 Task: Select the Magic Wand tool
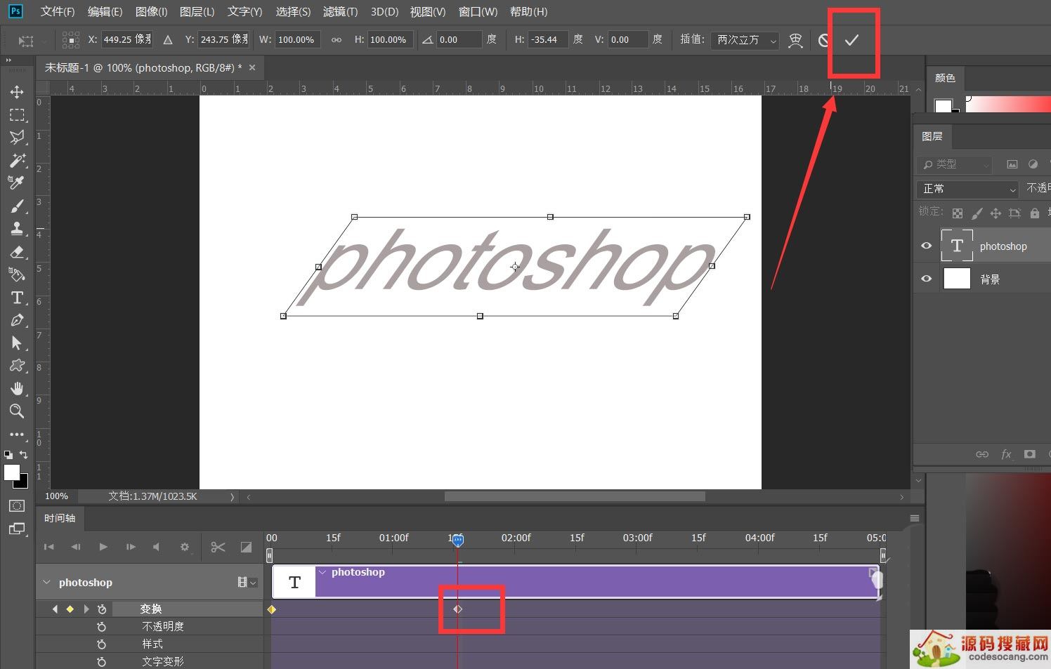17,160
